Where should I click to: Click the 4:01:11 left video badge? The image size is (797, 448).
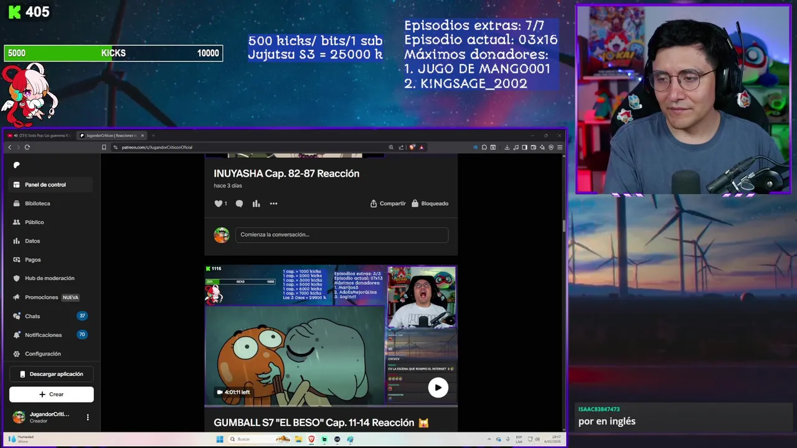tap(233, 392)
